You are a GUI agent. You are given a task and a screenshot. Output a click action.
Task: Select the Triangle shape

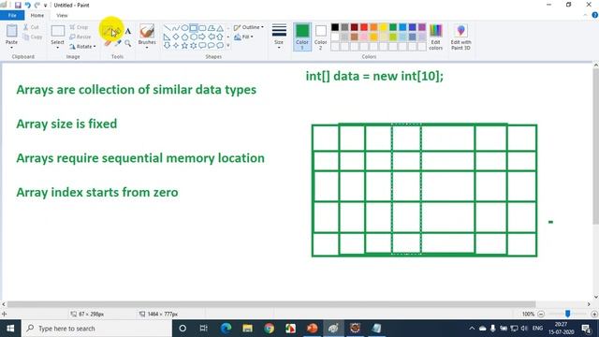pos(220,28)
